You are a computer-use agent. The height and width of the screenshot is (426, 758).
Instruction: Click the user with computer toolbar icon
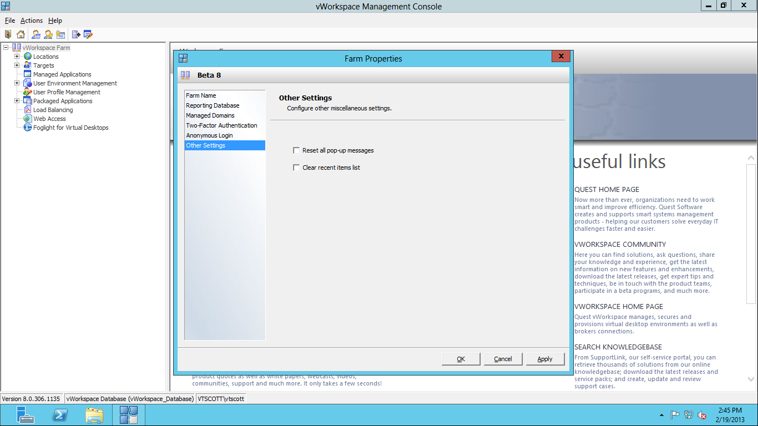click(x=36, y=34)
